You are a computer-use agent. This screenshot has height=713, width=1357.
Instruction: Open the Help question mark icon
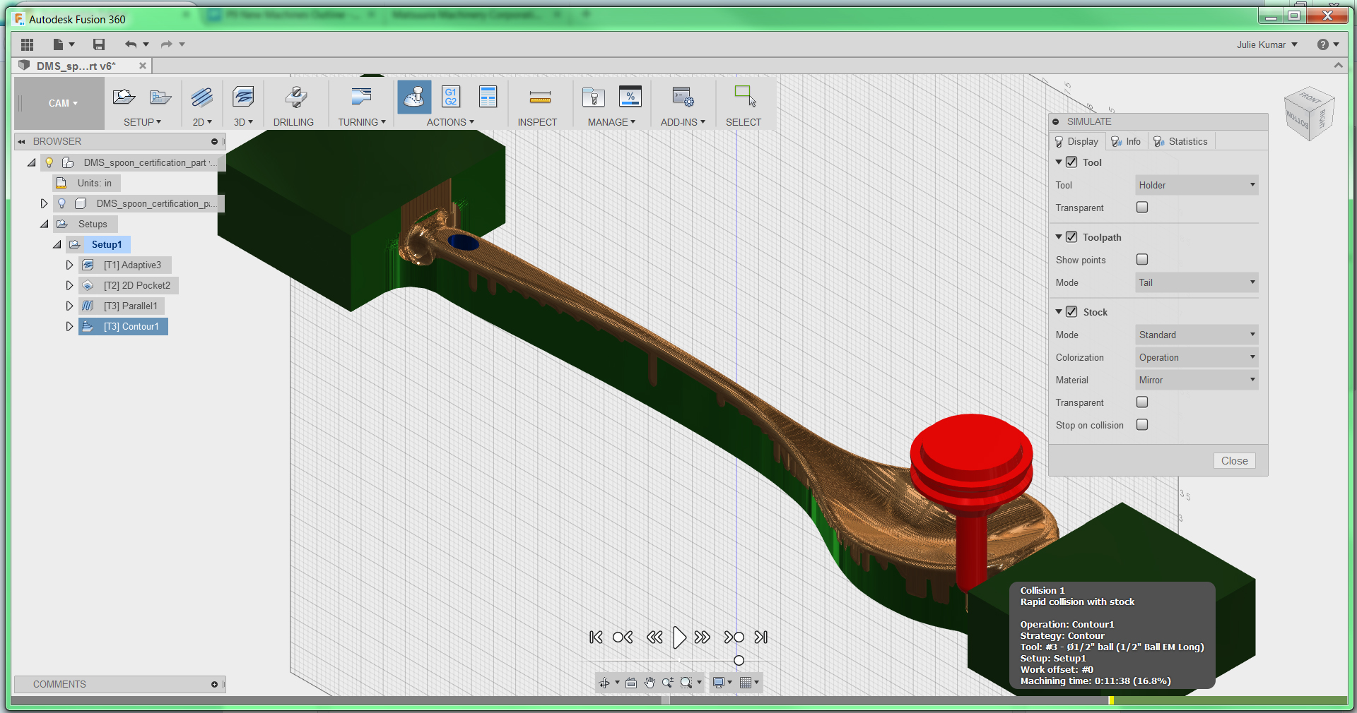click(x=1323, y=44)
